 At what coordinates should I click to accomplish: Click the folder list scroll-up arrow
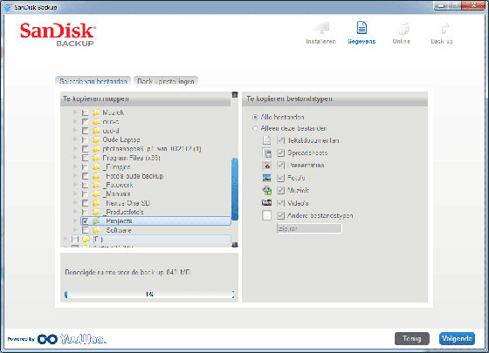click(235, 95)
